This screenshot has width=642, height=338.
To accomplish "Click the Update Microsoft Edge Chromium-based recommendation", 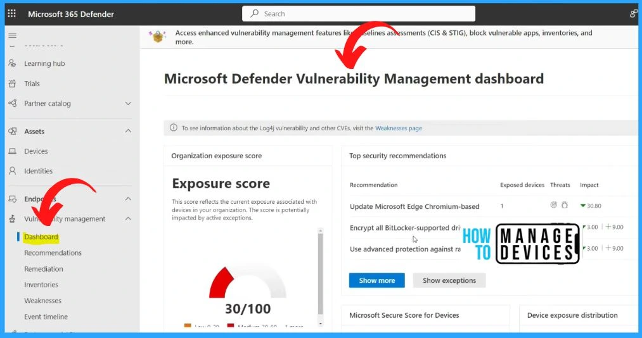I will click(414, 206).
